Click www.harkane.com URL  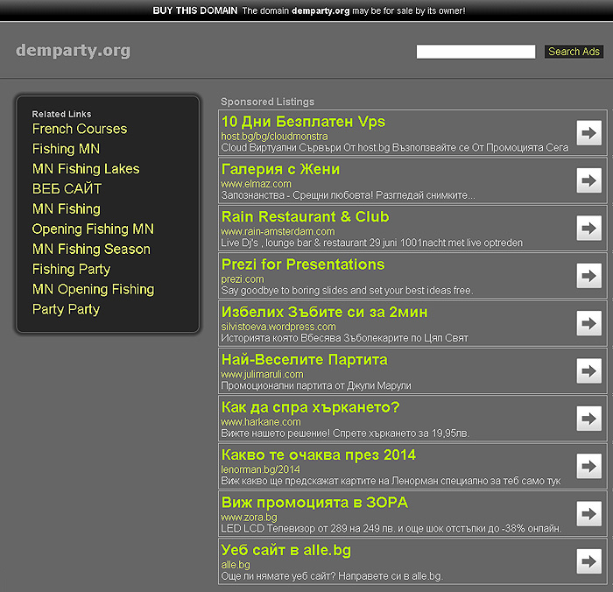pyautogui.click(x=261, y=422)
